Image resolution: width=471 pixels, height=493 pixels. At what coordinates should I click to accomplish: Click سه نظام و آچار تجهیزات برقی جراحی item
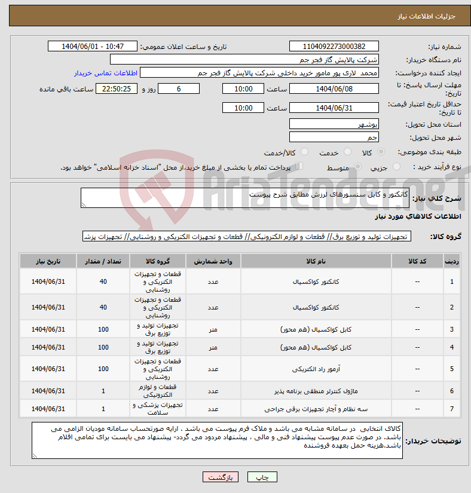(x=316, y=409)
